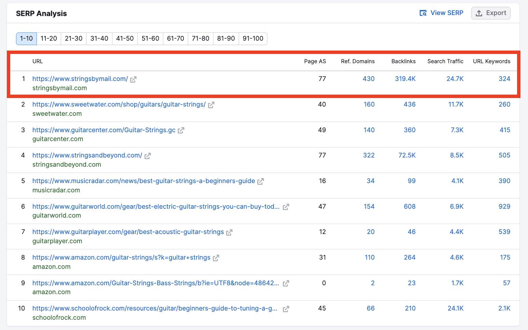Image resolution: width=528 pixels, height=330 pixels.
Task: View 322 referring domains for stringsandbeyond
Action: [369, 155]
